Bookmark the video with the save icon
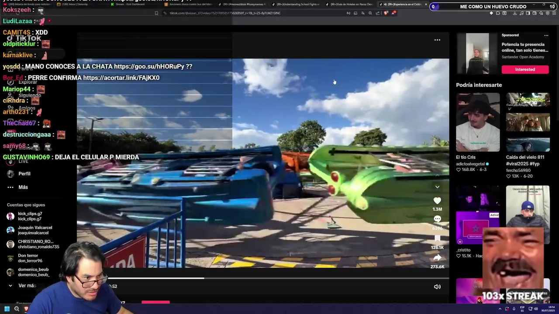Image resolution: width=559 pixels, height=314 pixels. [437, 239]
